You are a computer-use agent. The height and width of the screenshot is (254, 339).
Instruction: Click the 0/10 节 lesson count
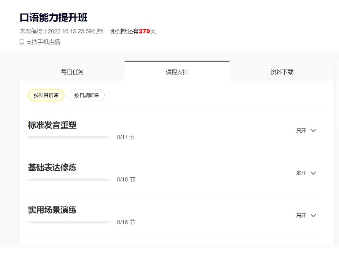(x=126, y=179)
